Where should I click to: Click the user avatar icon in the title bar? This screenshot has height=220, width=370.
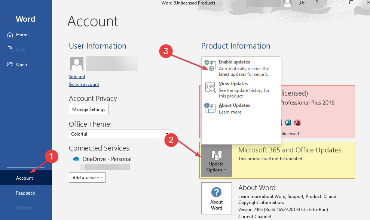287,3
